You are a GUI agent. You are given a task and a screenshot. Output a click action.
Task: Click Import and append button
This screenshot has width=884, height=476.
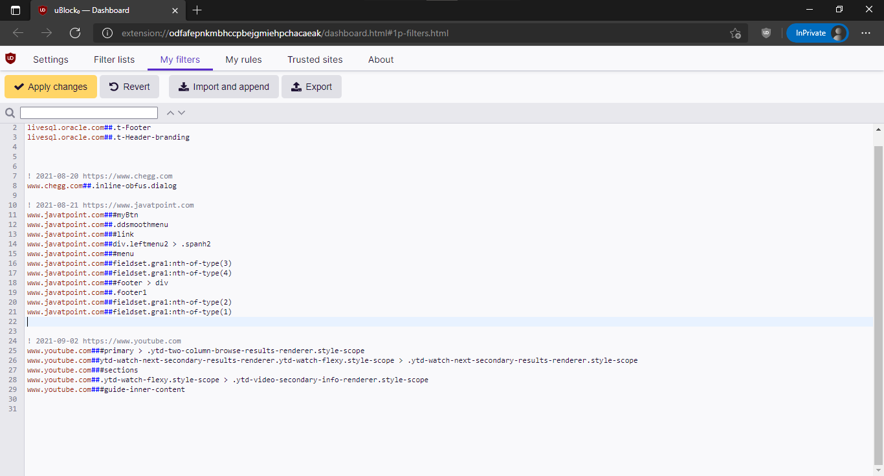click(x=224, y=87)
